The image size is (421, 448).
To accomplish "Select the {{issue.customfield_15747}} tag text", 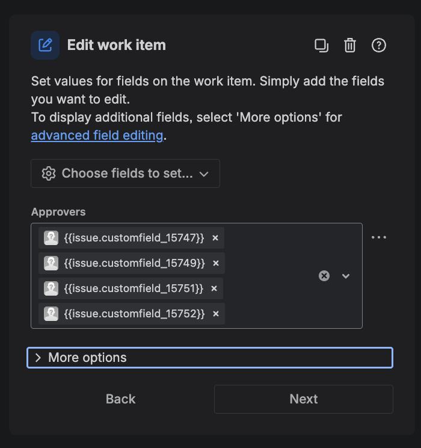I will (134, 238).
